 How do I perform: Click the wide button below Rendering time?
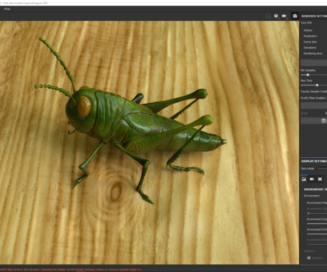(314, 63)
